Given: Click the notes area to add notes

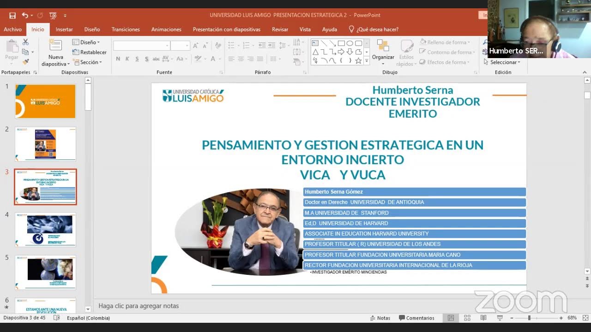Looking at the screenshot, I should [339, 306].
